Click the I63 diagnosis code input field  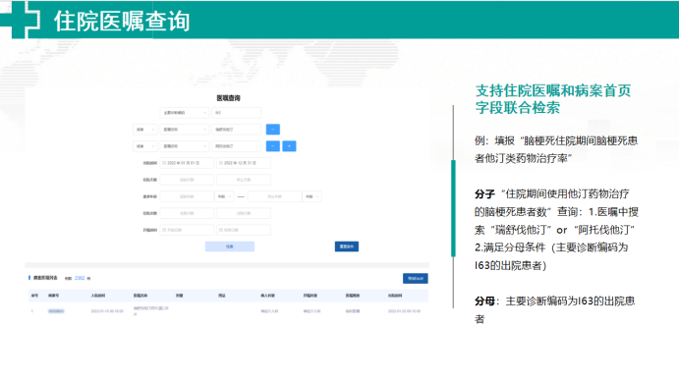click(237, 113)
